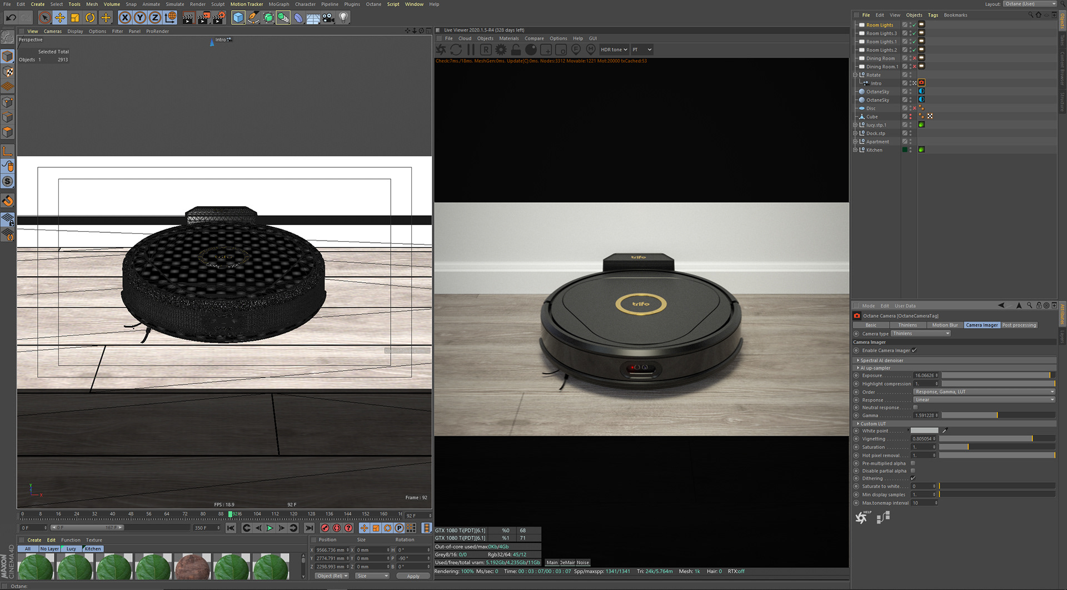Viewport: 1067px width, 590px height.
Task: Switch to the Post processing tab
Action: [x=1019, y=326]
